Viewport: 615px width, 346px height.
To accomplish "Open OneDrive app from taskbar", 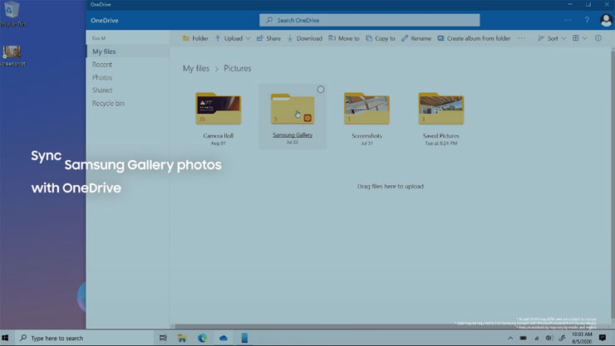I will (x=224, y=338).
